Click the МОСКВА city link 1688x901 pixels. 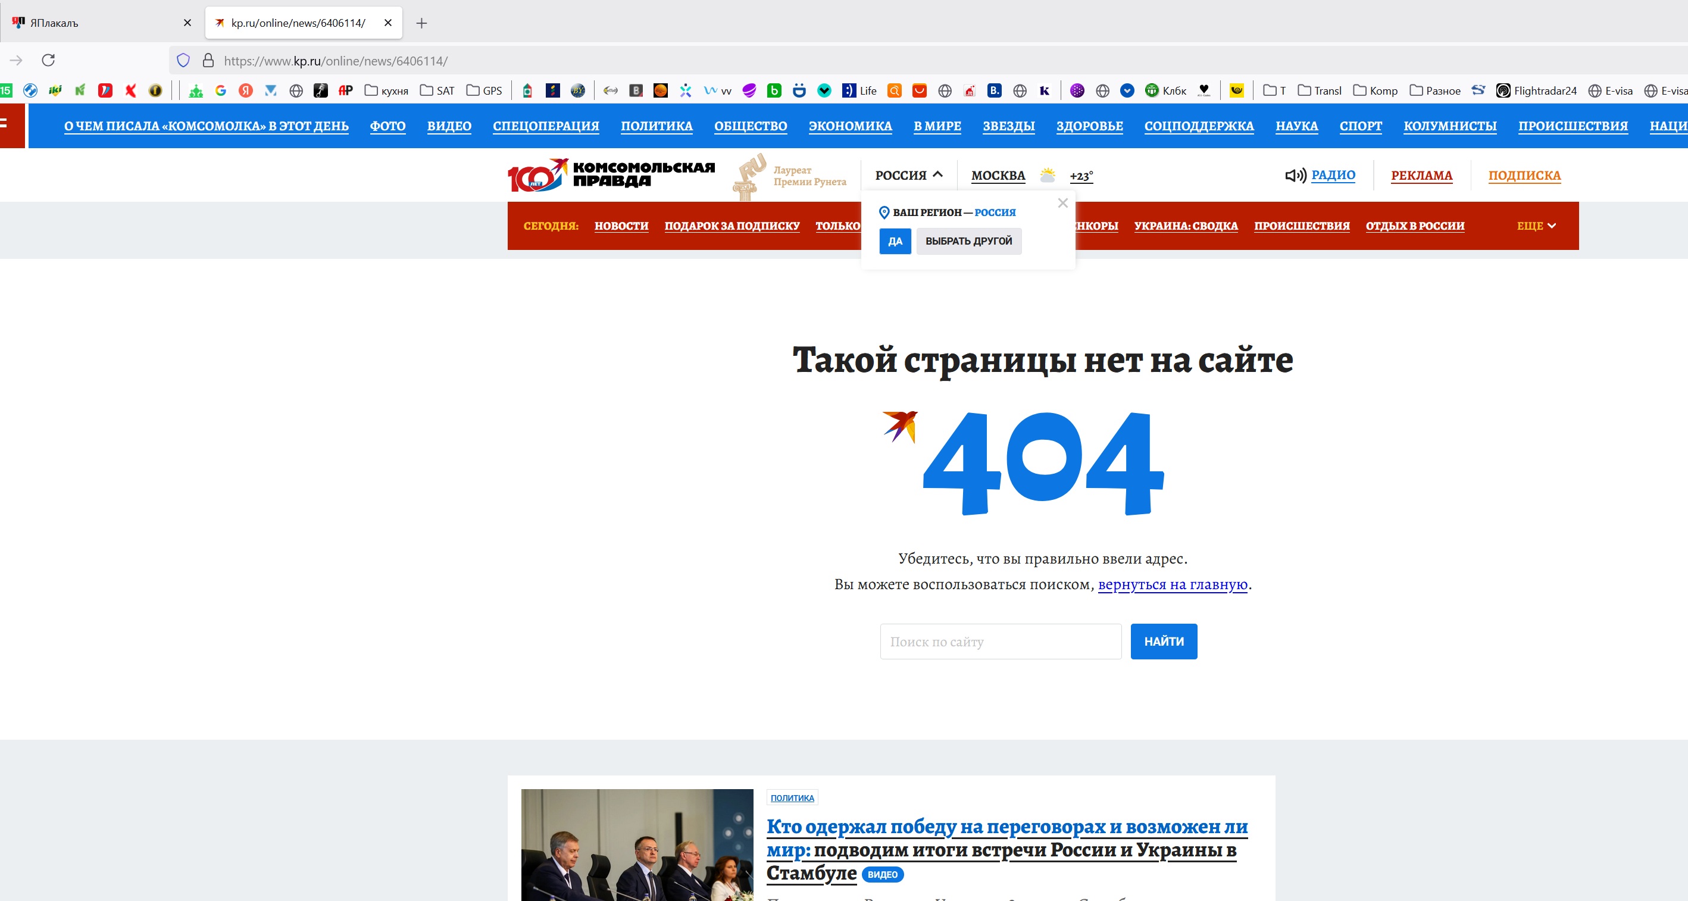[x=998, y=175]
